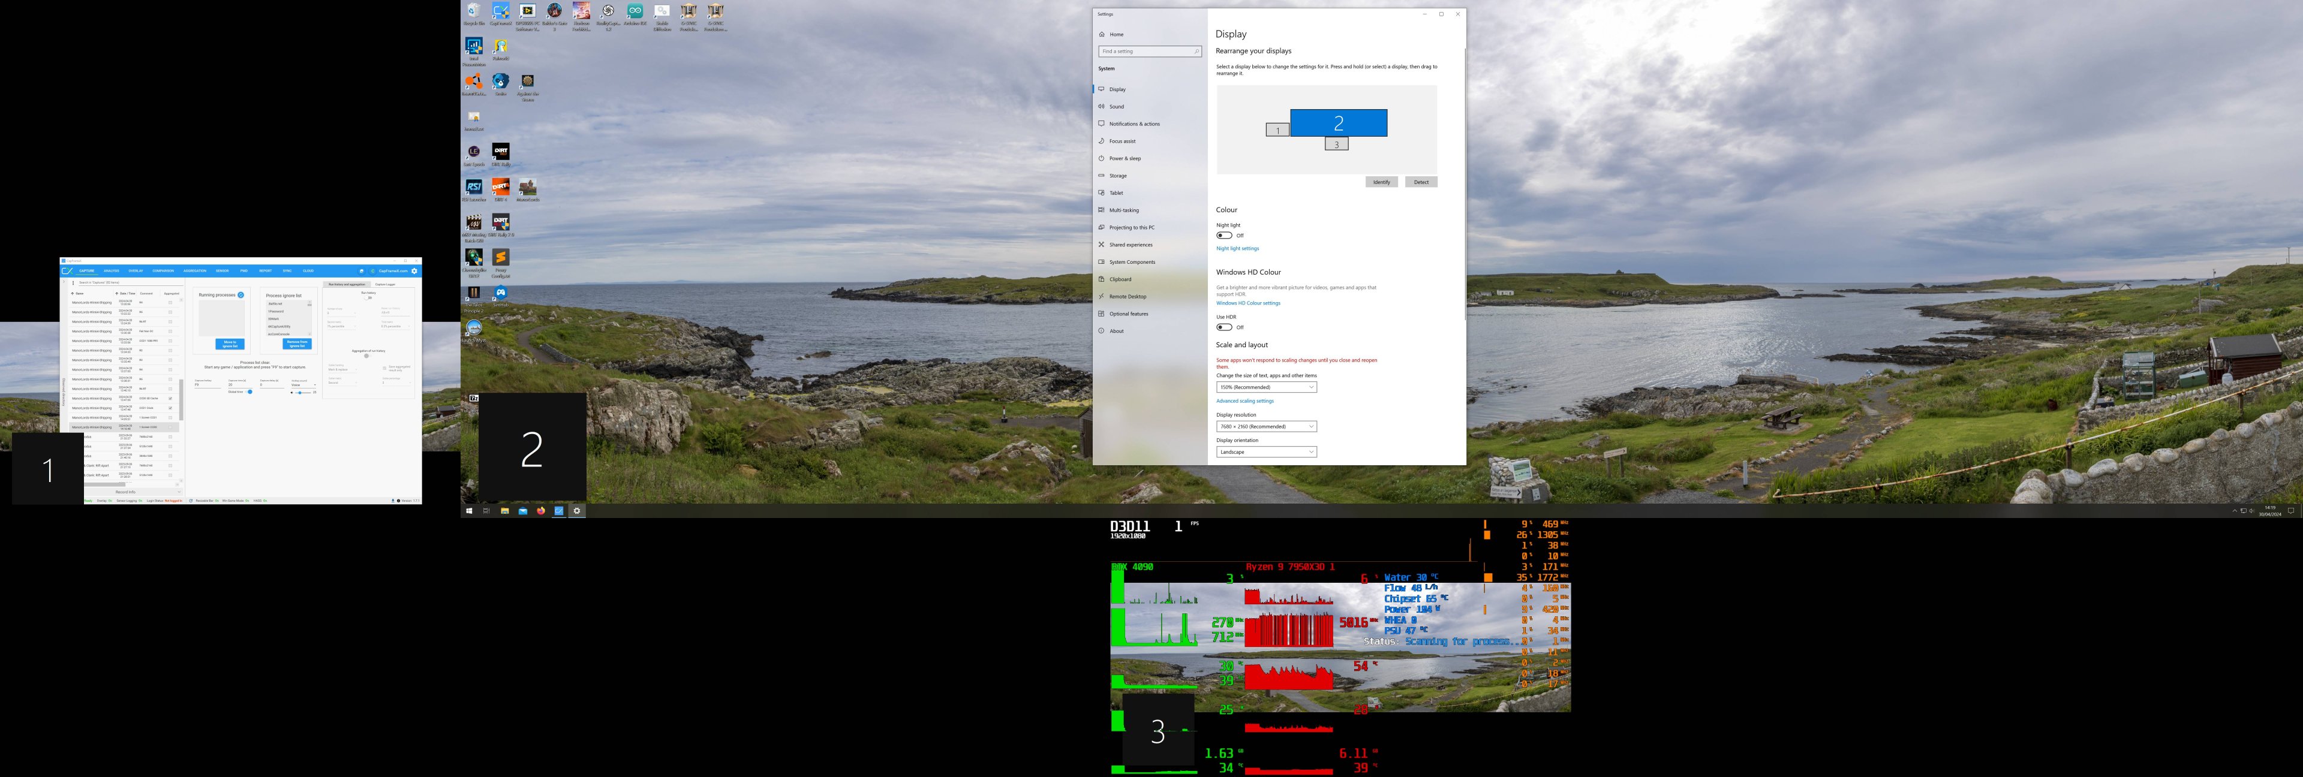This screenshot has width=2303, height=777.
Task: Open the Stable Diffusion desktop shortcut
Action: pyautogui.click(x=662, y=11)
